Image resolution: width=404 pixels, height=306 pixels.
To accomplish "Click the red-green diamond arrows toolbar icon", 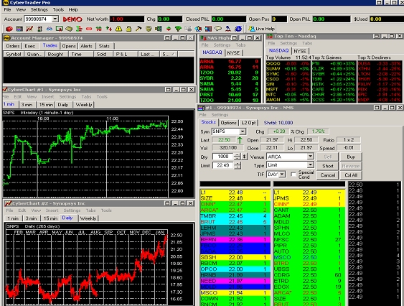I will point(169,29).
